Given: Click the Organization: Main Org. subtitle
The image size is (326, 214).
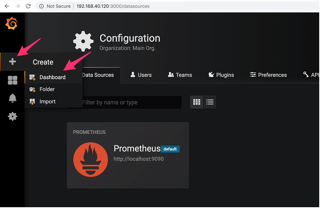Looking at the screenshot, I should pyautogui.click(x=127, y=48).
